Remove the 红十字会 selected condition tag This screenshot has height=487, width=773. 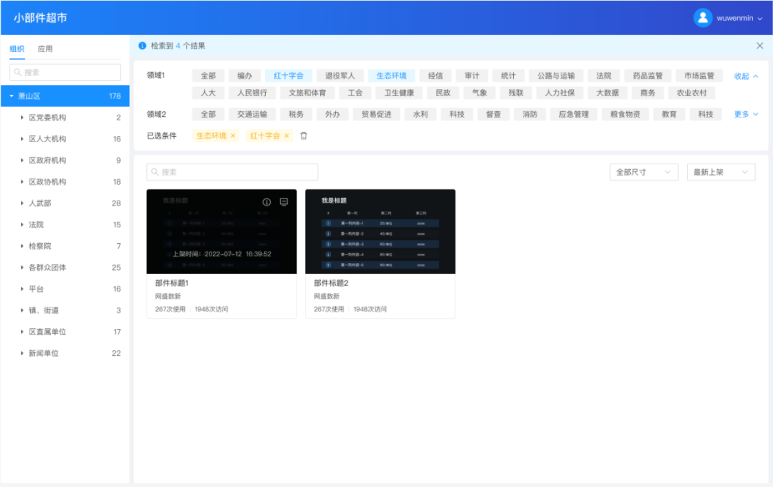287,136
